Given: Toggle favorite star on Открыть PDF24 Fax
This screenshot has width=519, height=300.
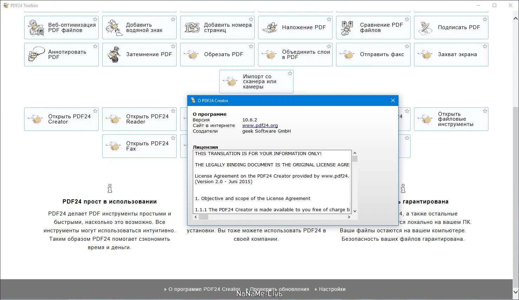Looking at the screenshot, I should coord(173,138).
